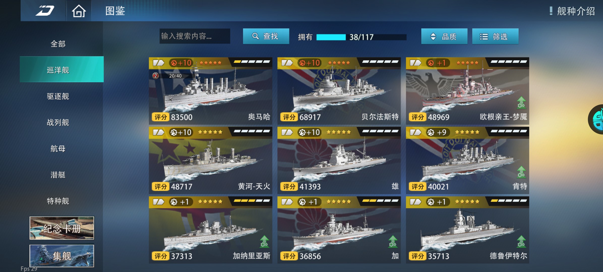Open the 贝尔法斯特 ship card
Image resolution: width=603 pixels, height=272 pixels.
pos(339,91)
